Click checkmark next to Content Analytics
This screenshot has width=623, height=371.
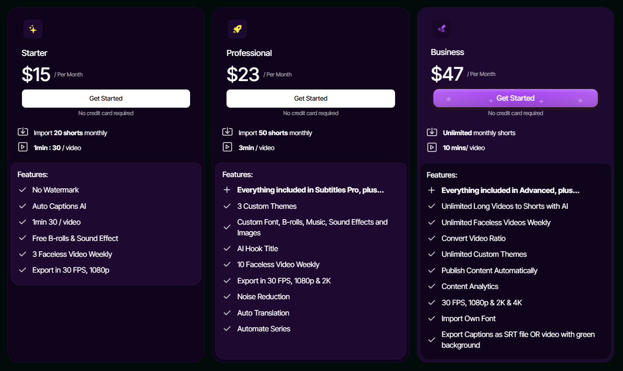click(x=432, y=287)
